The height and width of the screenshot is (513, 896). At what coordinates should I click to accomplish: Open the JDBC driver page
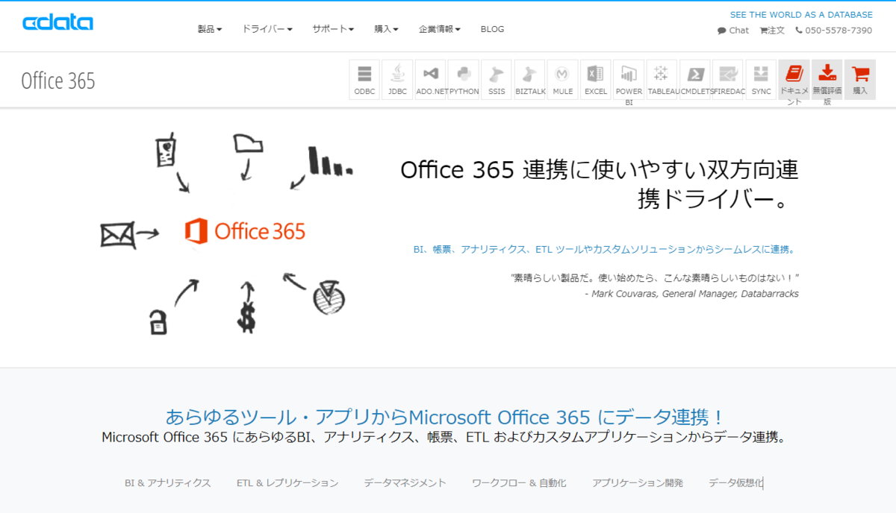[x=396, y=78]
